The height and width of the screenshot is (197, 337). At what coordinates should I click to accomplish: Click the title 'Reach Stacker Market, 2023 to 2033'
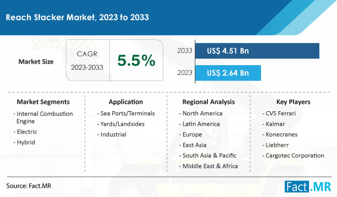click(x=77, y=18)
